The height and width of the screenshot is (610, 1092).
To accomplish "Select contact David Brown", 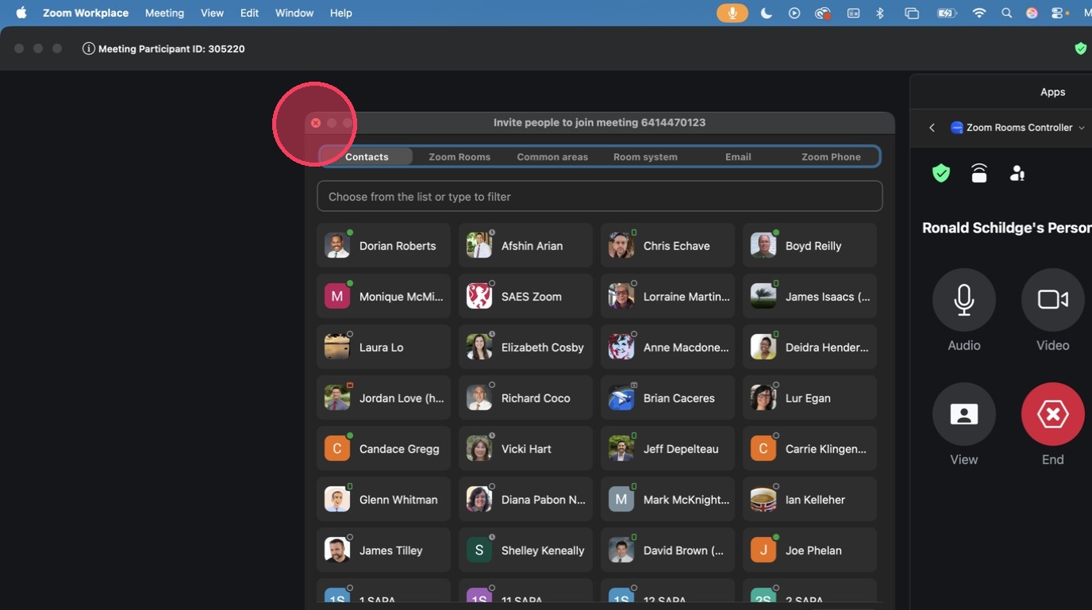I will [667, 550].
